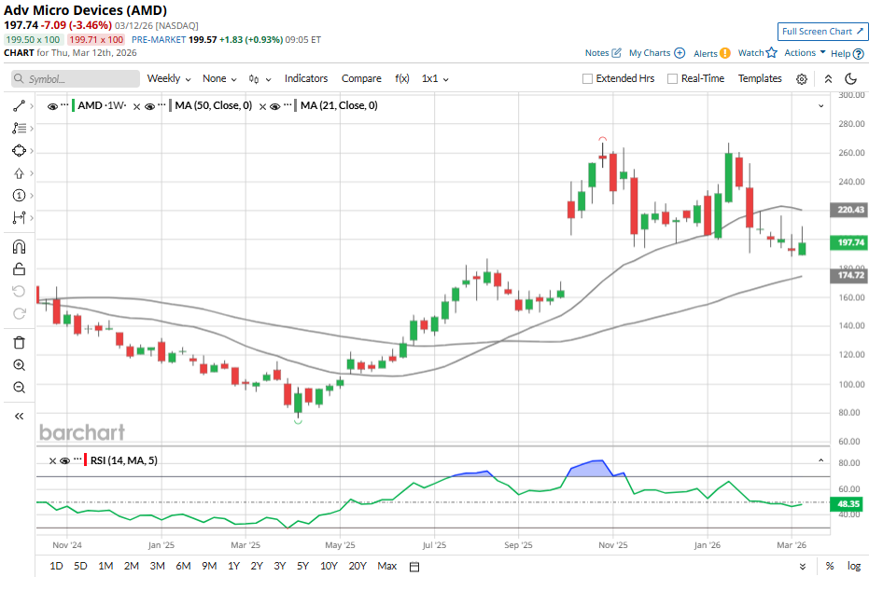Screen dimensions: 883x590
Task: Delete drawings with the trash icon
Action: [x=19, y=343]
